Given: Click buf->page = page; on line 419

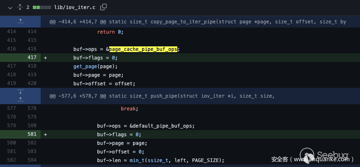Looking at the screenshot, I should (99, 75).
